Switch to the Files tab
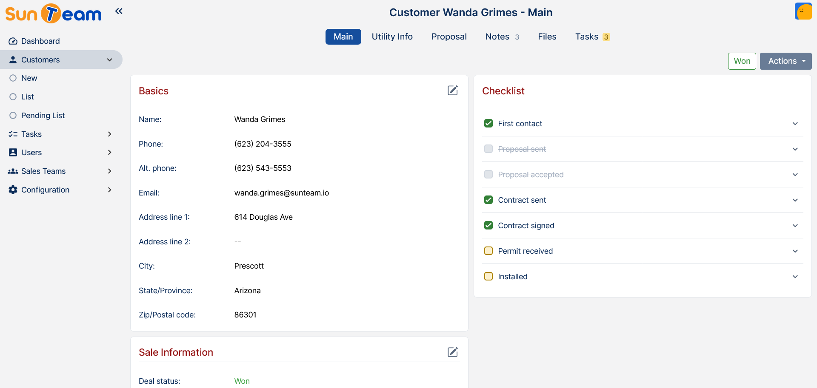 547,37
